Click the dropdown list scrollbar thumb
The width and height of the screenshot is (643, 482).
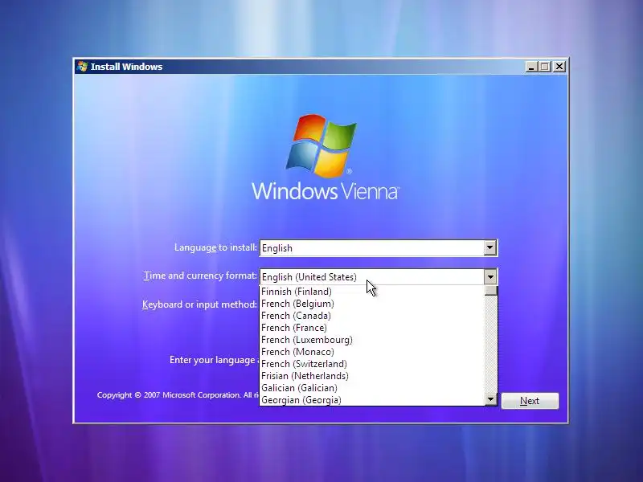click(x=491, y=291)
